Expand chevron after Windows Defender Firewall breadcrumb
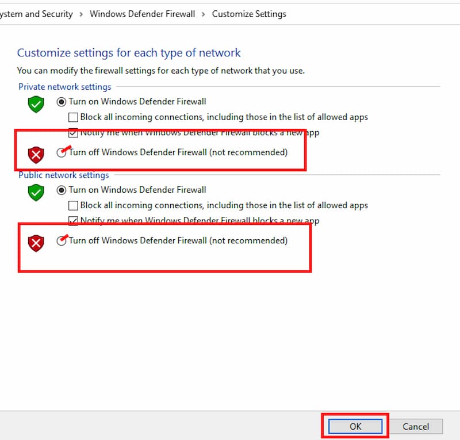460x440 pixels. pyautogui.click(x=204, y=14)
